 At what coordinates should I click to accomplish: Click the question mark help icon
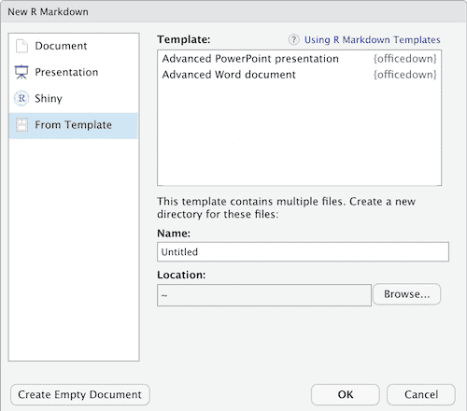click(x=293, y=39)
